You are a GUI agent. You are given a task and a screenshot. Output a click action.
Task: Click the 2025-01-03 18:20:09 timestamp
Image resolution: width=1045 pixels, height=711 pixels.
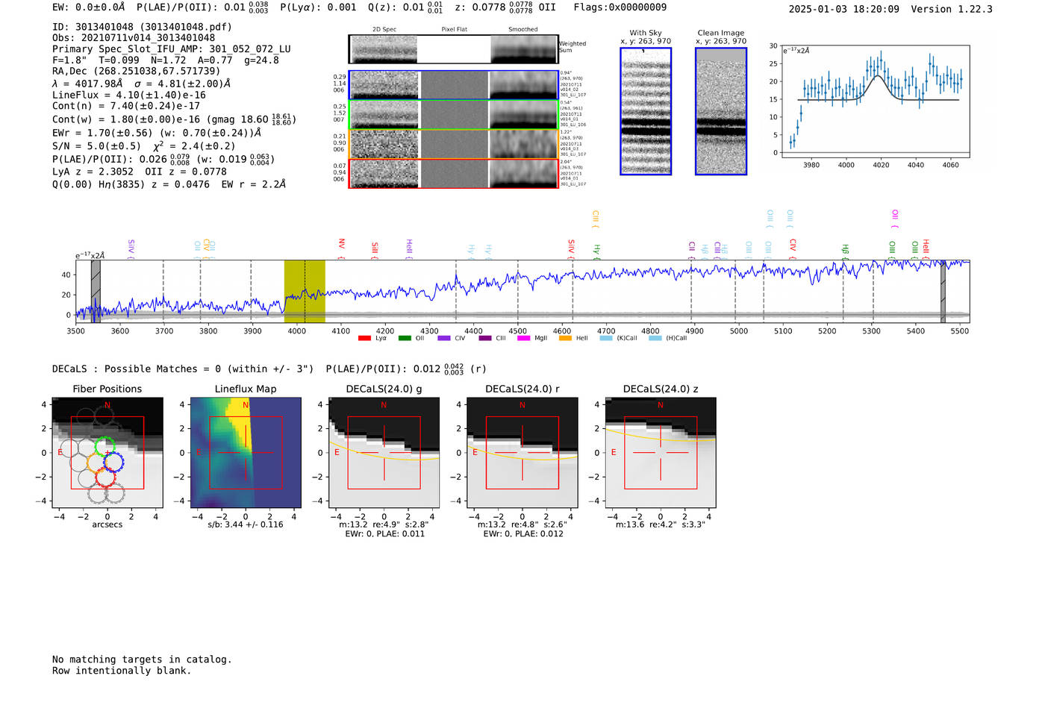point(843,9)
